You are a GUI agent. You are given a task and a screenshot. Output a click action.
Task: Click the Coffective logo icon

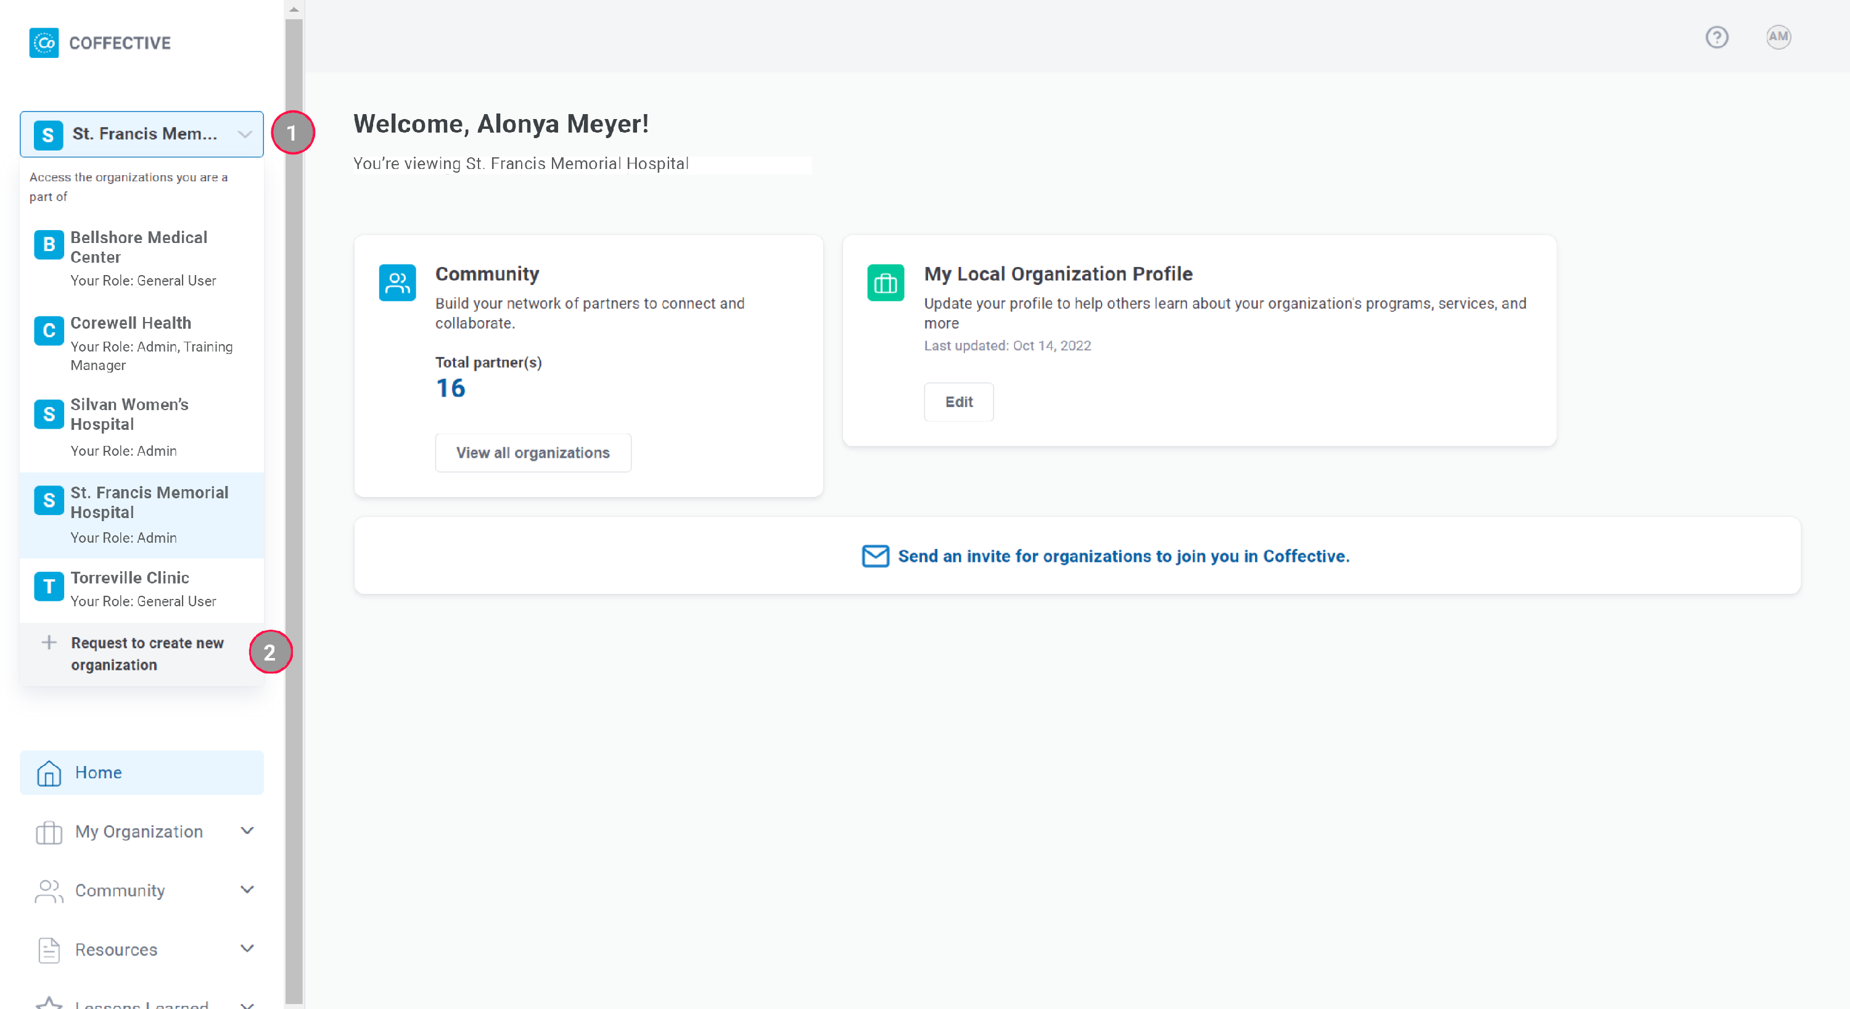tap(44, 43)
